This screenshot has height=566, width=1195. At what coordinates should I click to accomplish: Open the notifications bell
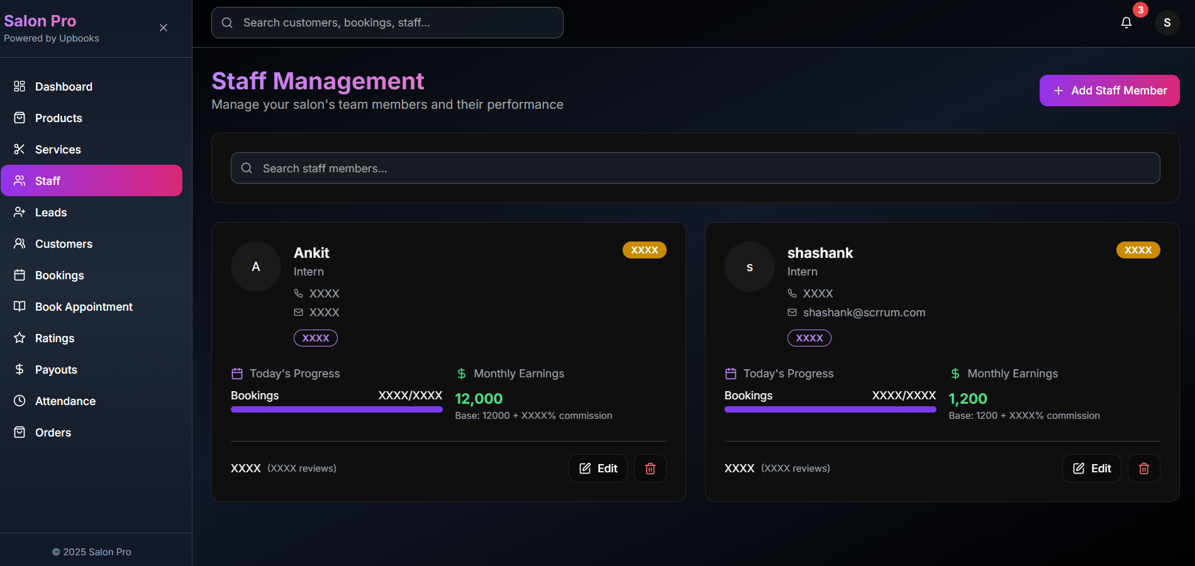(x=1126, y=22)
